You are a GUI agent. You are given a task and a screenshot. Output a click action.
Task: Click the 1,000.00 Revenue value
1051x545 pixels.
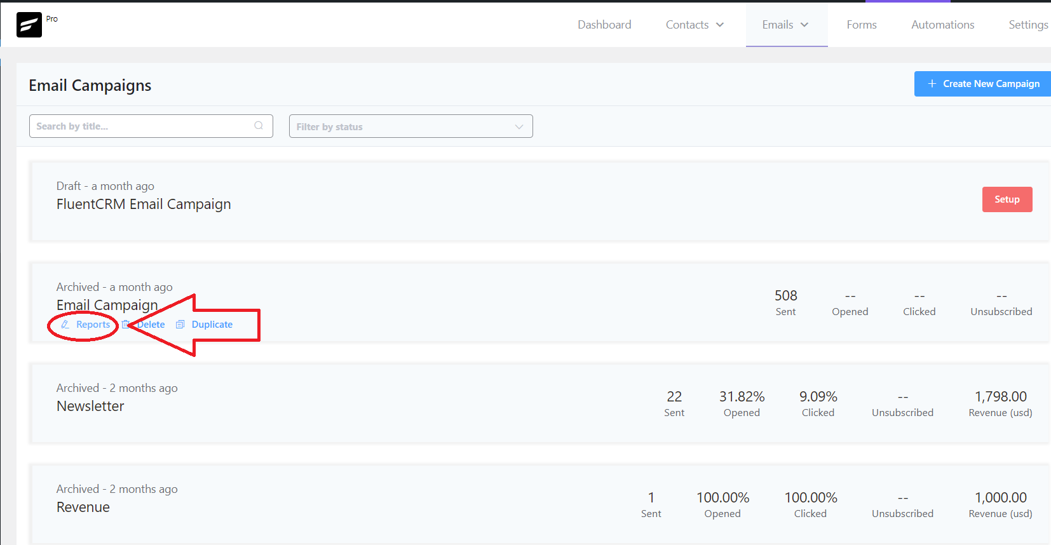click(1000, 498)
